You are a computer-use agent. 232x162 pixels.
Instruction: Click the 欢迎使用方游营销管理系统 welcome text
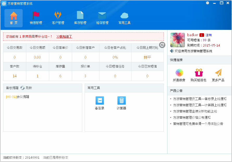pos(193,51)
